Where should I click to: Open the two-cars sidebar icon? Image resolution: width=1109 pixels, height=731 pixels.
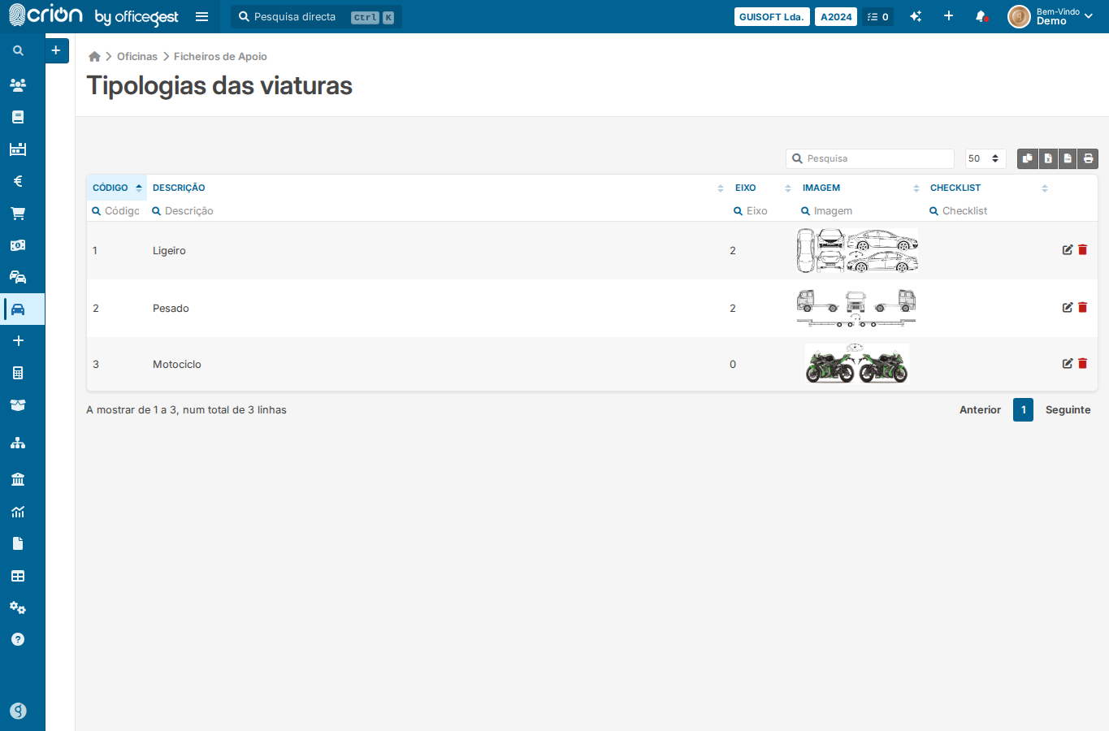18,277
